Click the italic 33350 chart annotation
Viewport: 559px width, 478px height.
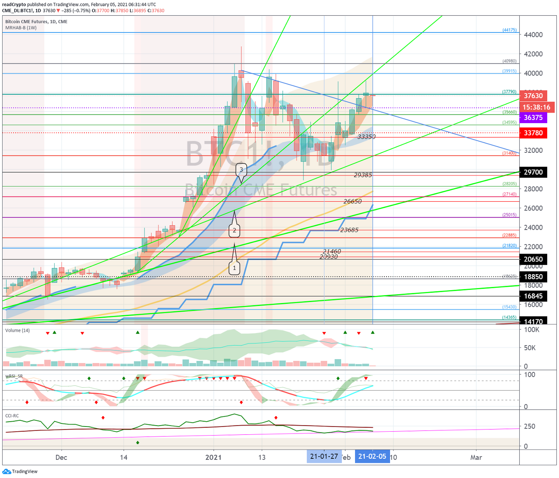[366, 137]
